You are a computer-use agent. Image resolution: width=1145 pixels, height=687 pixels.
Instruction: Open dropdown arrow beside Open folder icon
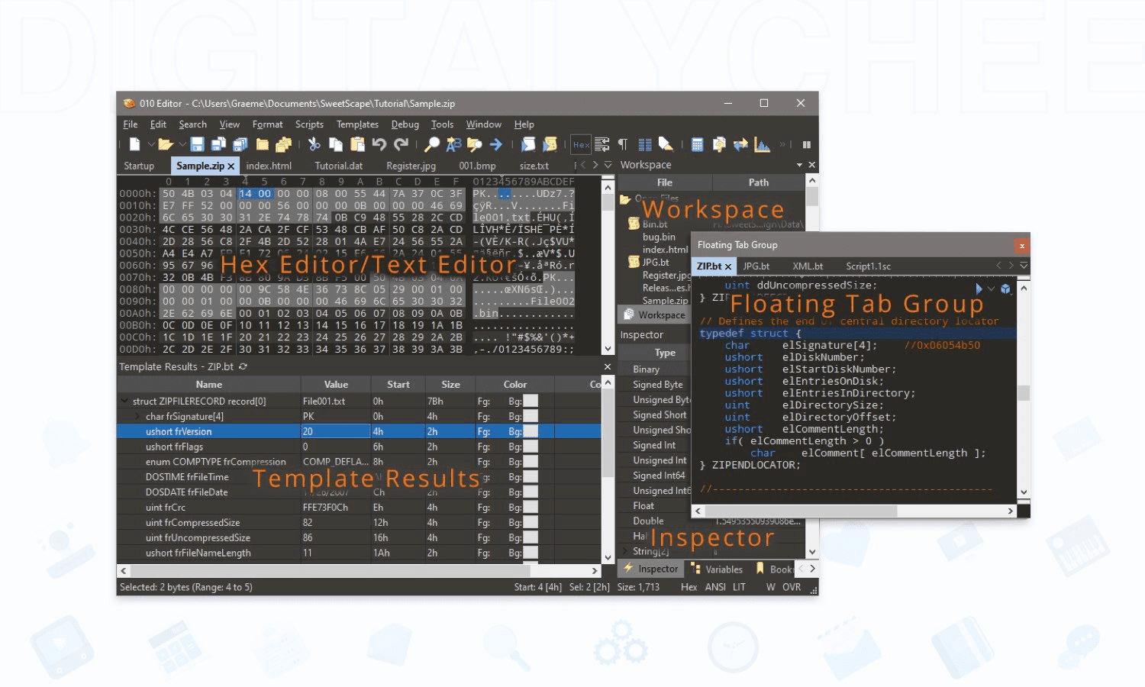coord(182,144)
